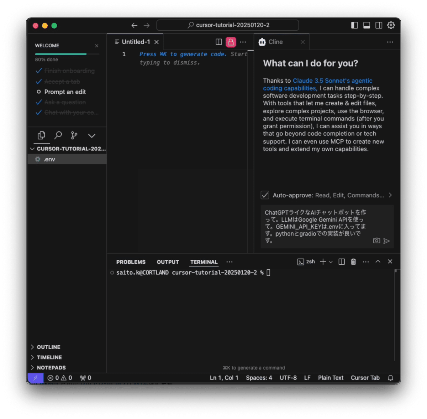Show forwarded ports indicator
The image size is (427, 419).
point(85,378)
